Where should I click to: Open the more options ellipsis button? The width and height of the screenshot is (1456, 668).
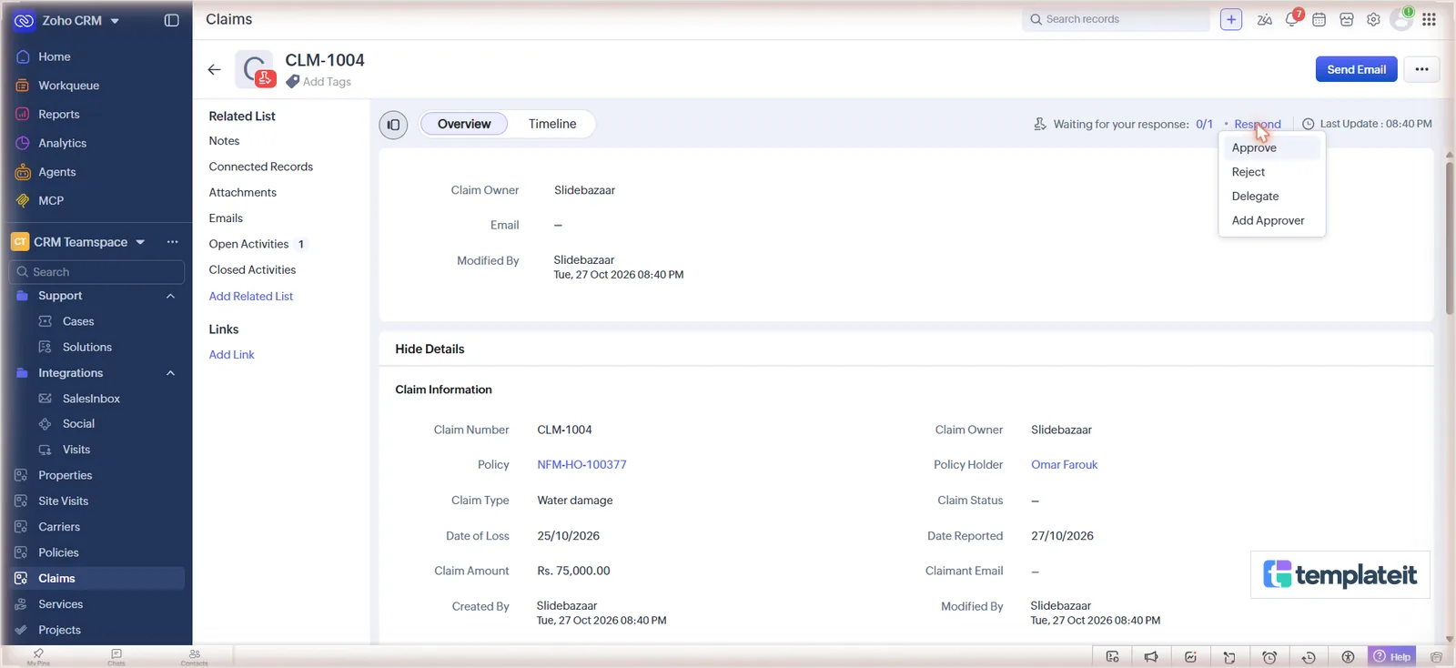1421,69
